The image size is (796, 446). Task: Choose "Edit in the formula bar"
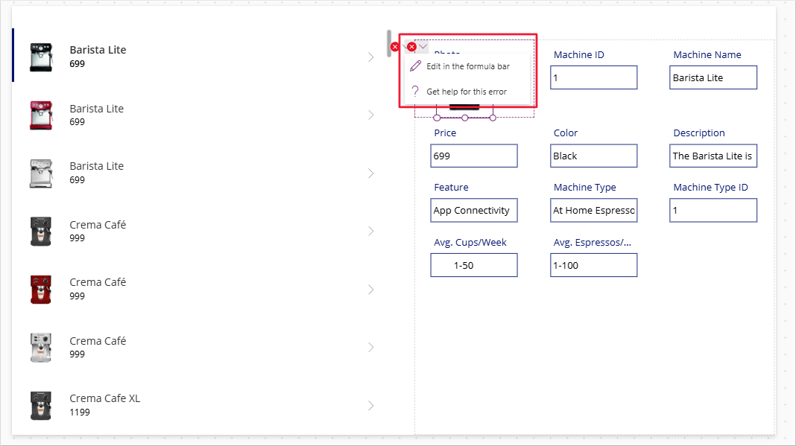tap(467, 66)
